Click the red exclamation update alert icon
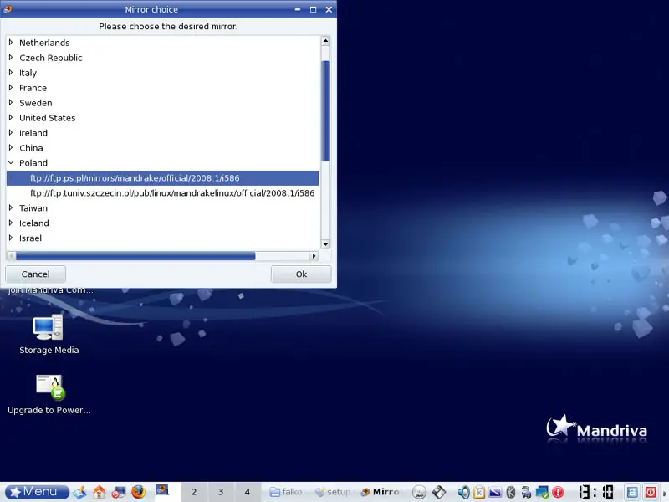 [558, 492]
